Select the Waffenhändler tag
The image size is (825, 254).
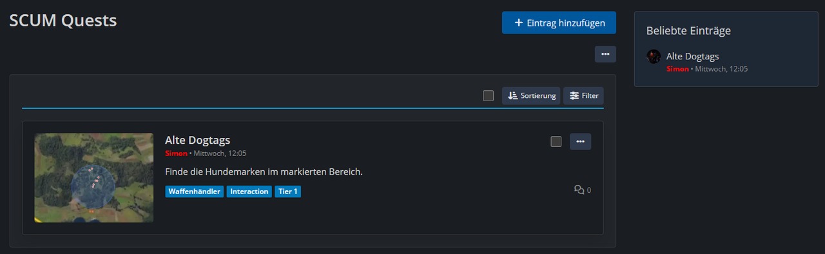194,191
